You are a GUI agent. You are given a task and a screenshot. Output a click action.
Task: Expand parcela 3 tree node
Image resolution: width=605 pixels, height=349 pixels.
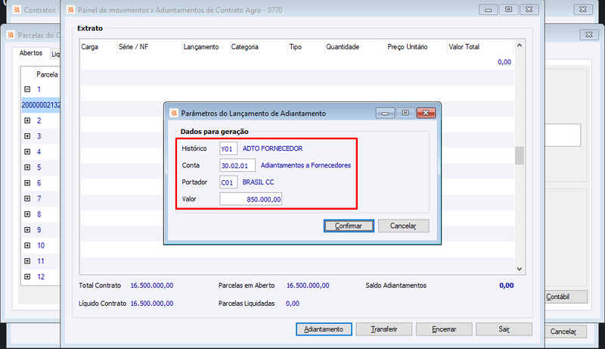27,136
